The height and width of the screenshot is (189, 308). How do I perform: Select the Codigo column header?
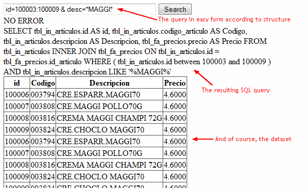point(43,83)
